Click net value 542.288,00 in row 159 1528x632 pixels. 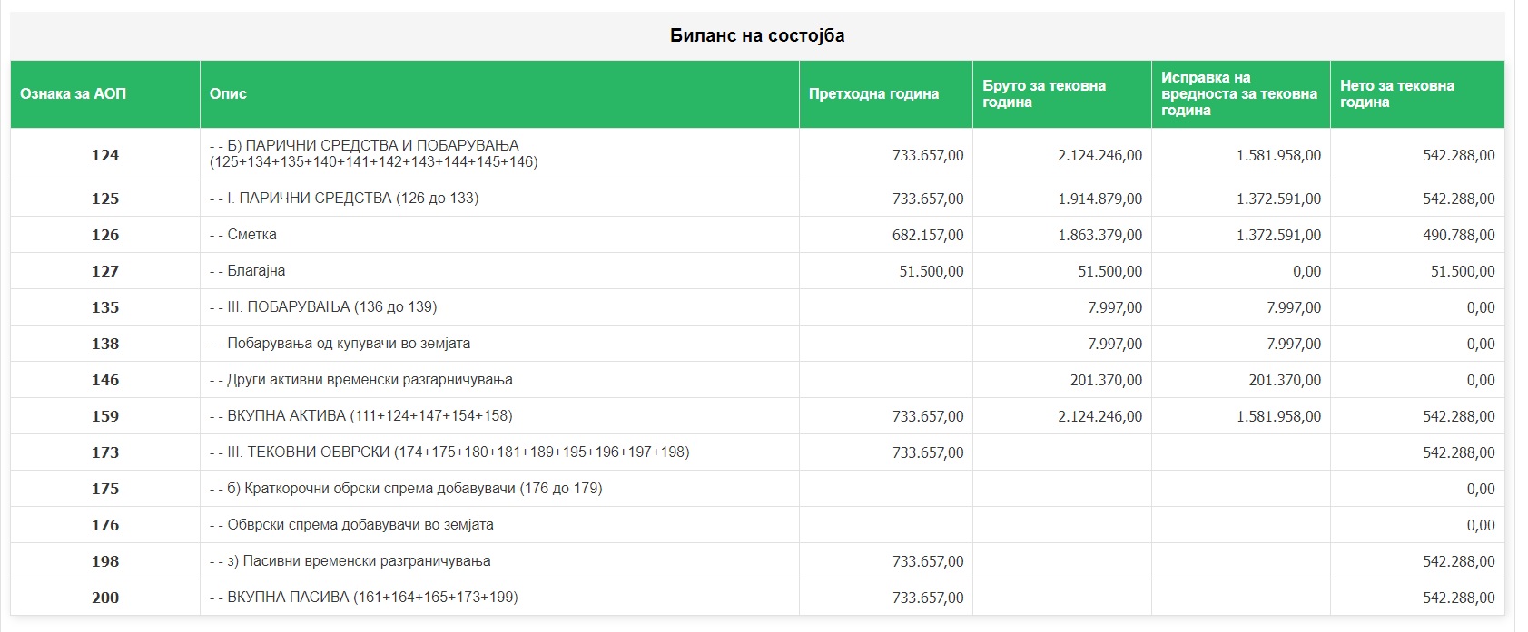1459,416
